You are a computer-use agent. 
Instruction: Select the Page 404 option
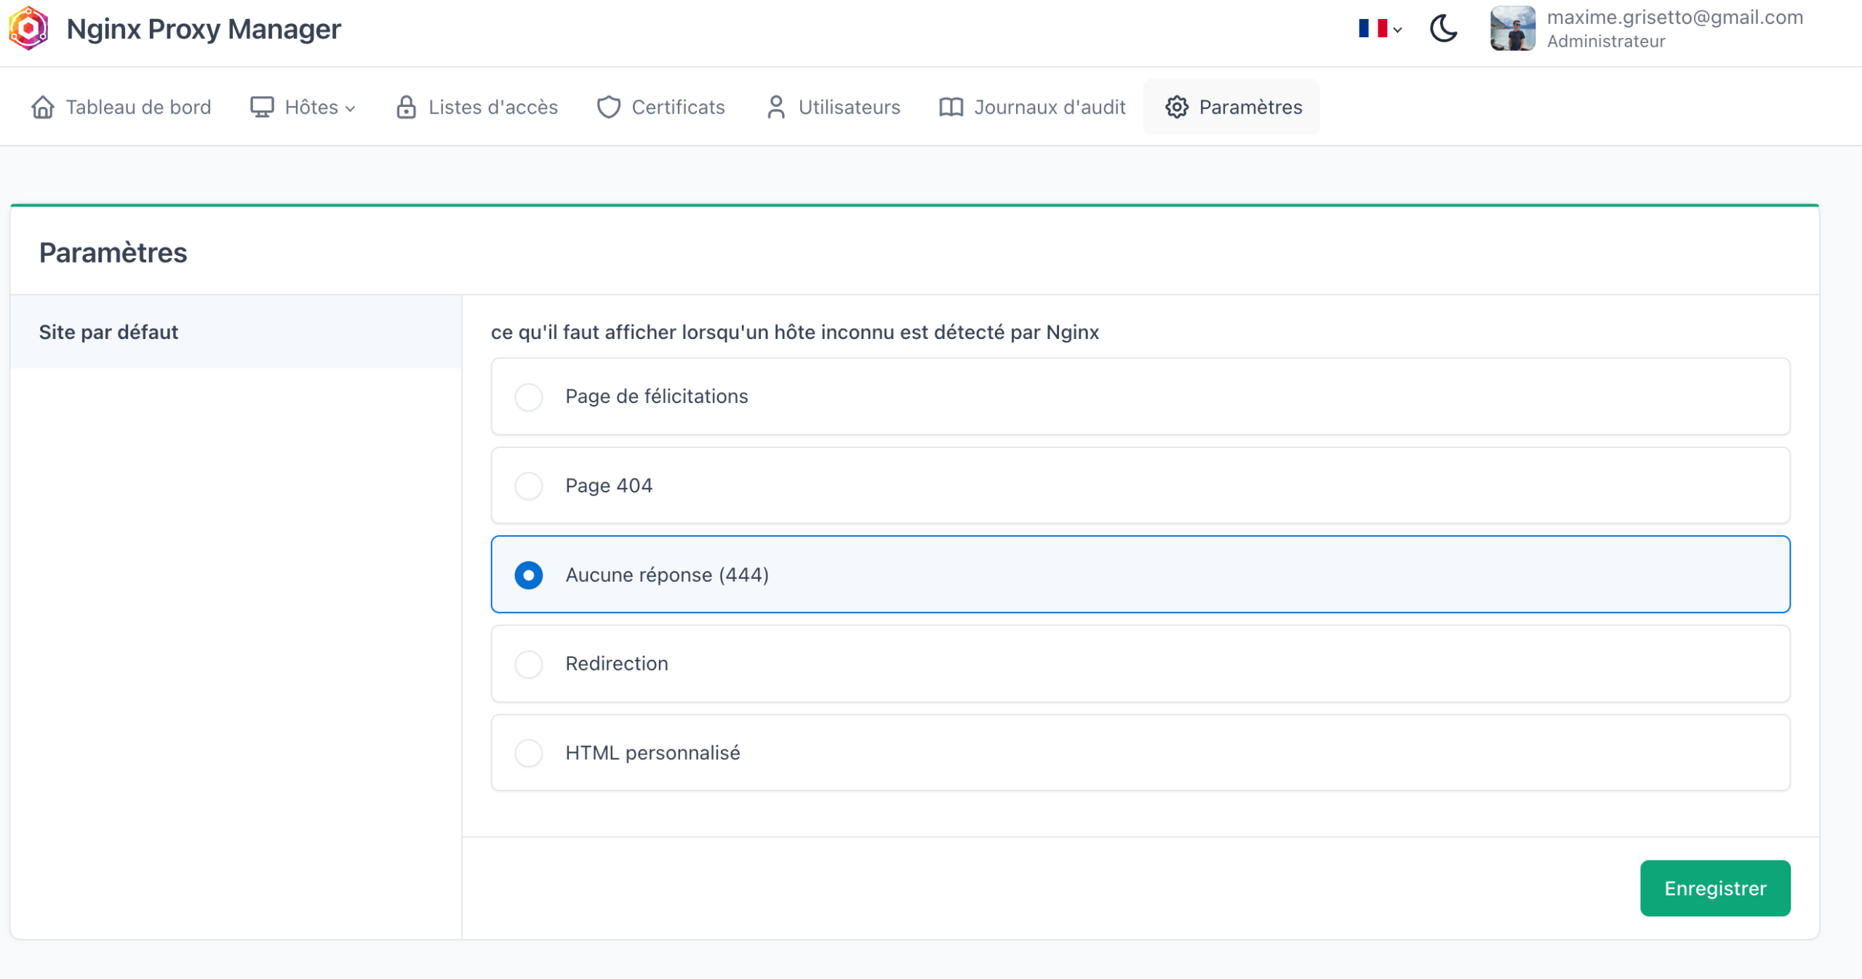[x=529, y=486]
